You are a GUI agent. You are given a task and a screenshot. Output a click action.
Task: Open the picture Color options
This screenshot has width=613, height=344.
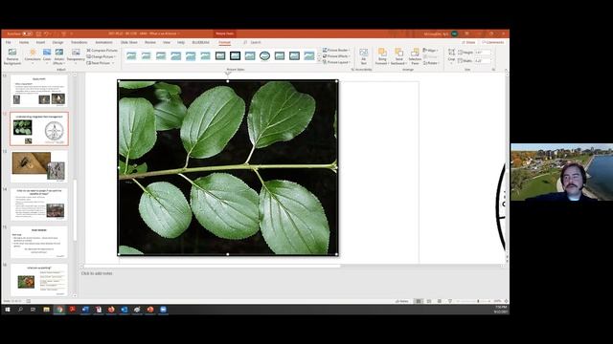(x=47, y=57)
